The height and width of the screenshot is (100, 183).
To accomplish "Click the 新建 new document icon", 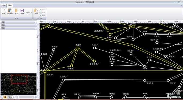I will pyautogui.click(x=3, y=11).
